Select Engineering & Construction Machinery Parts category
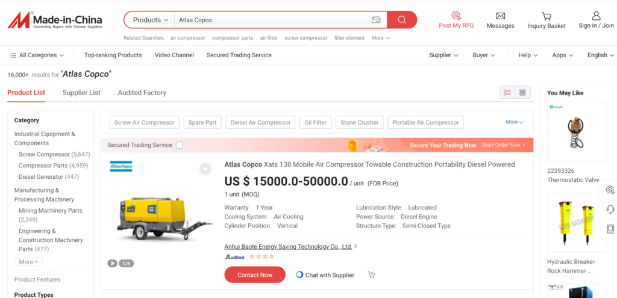The image size is (617, 298). (51, 240)
